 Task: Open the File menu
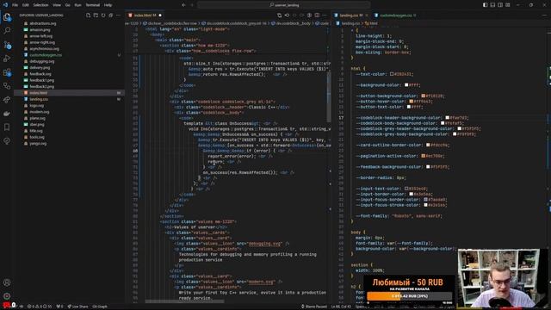15,5
